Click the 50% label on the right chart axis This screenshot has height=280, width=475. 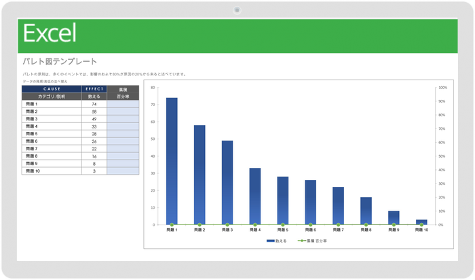pos(442,156)
